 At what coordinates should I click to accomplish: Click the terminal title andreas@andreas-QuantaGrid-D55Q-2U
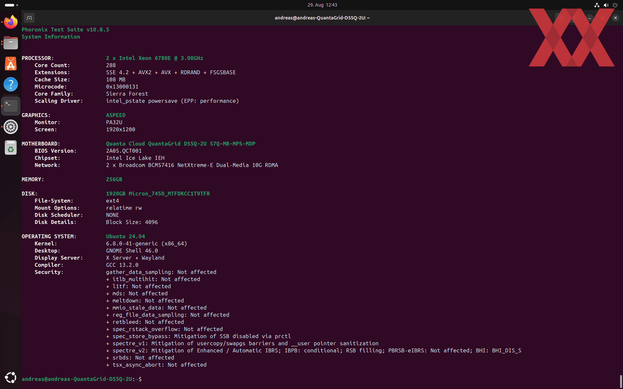pos(322,18)
